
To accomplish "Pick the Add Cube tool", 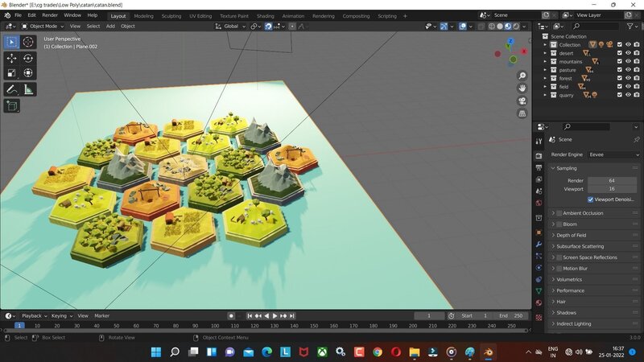I will (x=11, y=105).
